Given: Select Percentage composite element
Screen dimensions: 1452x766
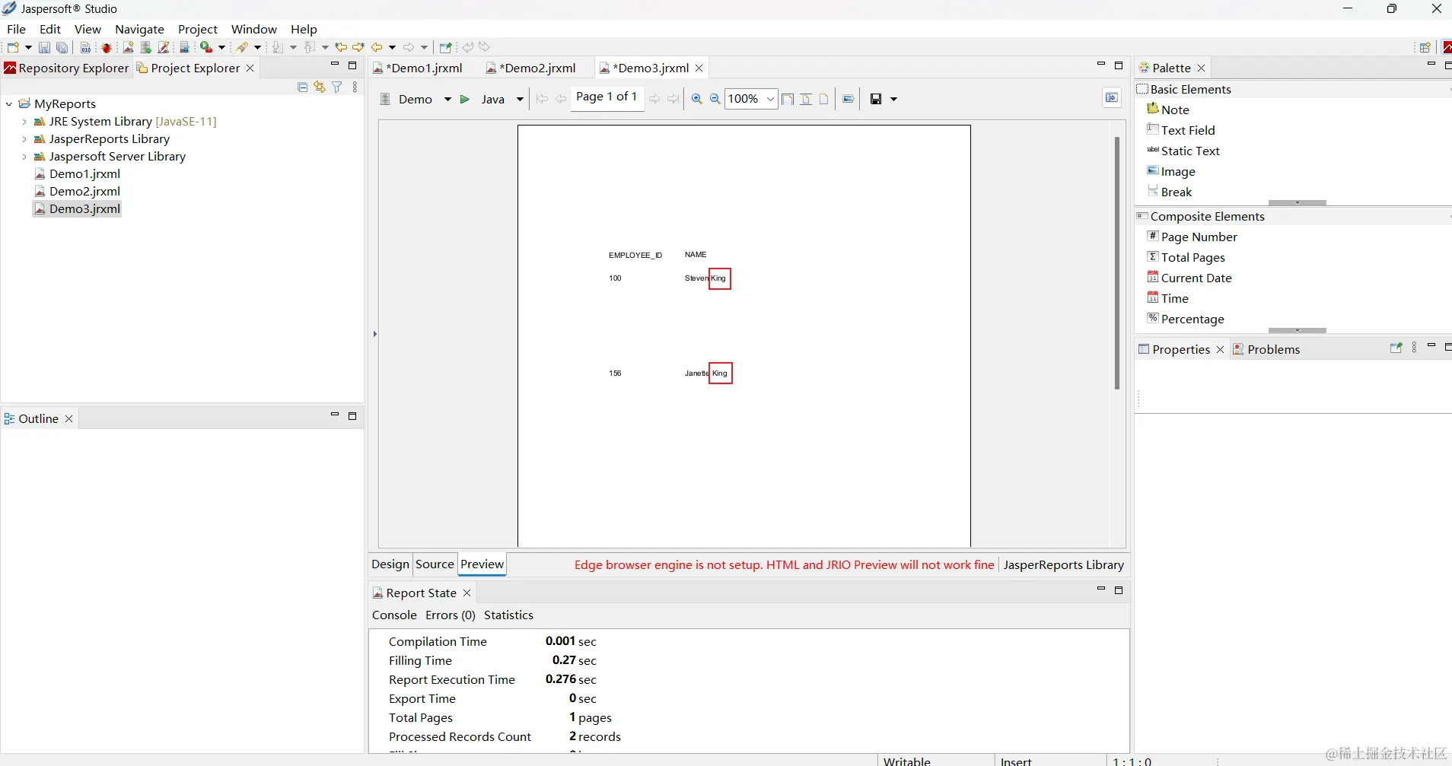Looking at the screenshot, I should pos(1186,319).
